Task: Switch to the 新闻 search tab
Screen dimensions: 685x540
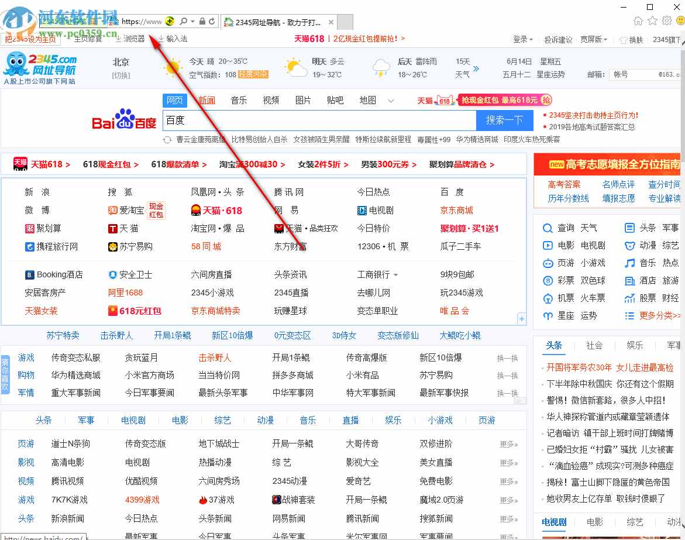Action: pyautogui.click(x=206, y=100)
